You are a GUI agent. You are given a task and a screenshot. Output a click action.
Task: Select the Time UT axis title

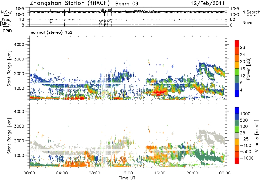coord(127,178)
